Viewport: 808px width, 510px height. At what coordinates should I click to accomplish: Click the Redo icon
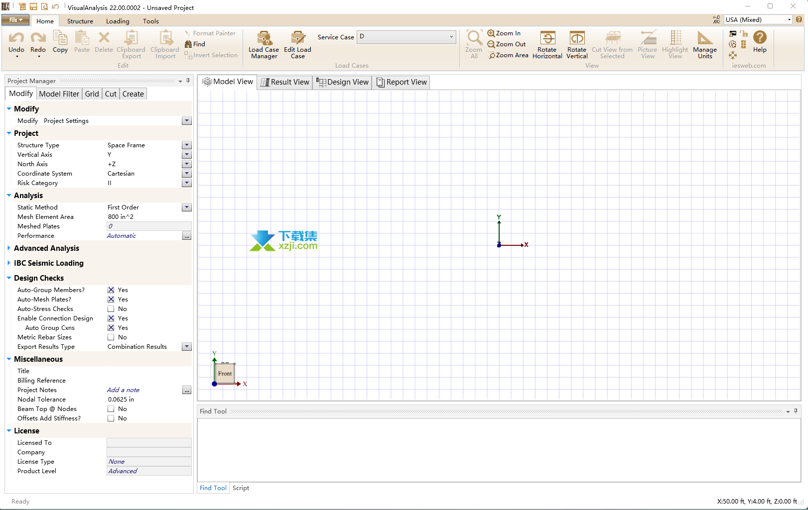click(38, 38)
